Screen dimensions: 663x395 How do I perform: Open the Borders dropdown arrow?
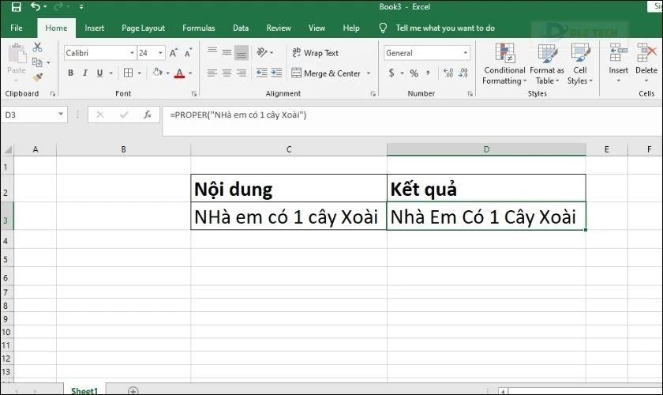139,73
